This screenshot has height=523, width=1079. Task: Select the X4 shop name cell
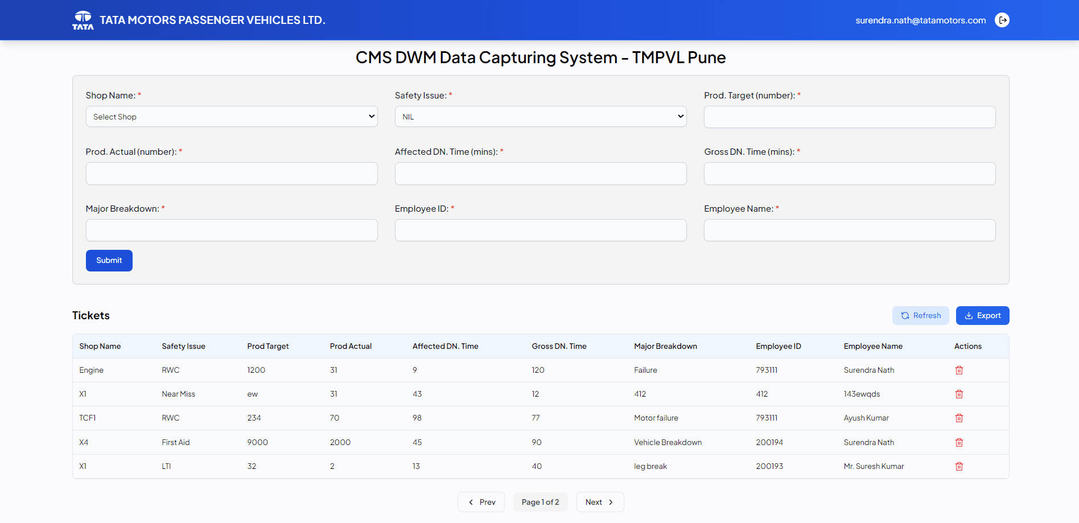tap(84, 442)
